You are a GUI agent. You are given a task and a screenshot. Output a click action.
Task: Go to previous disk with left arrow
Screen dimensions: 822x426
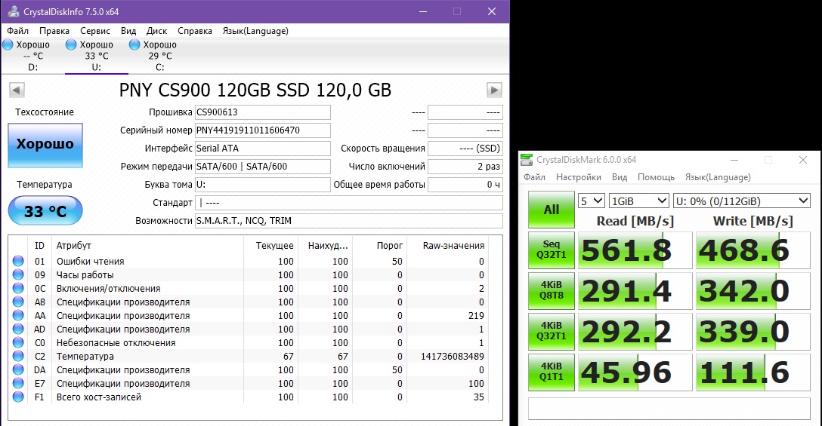pyautogui.click(x=17, y=90)
